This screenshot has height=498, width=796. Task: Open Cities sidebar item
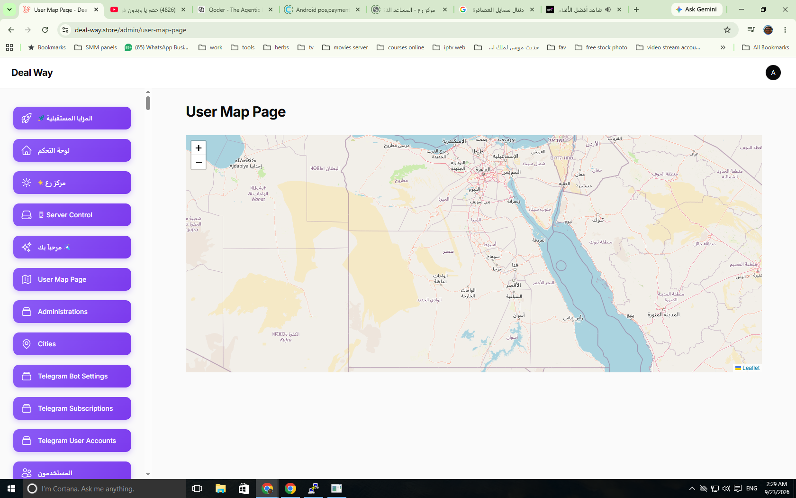[x=72, y=344]
